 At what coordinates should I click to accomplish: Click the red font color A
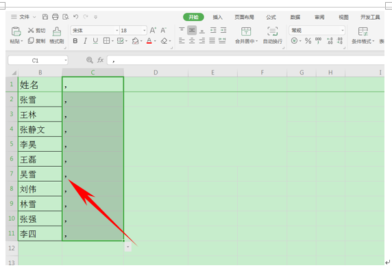click(x=149, y=41)
